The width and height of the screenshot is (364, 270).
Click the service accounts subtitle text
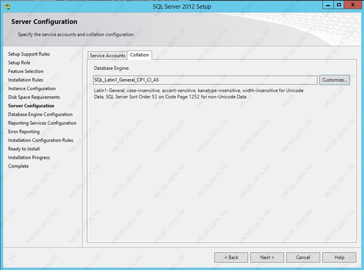(77, 35)
